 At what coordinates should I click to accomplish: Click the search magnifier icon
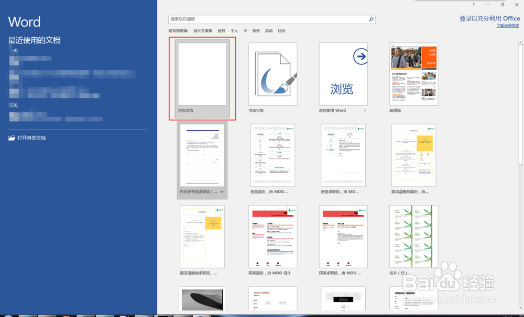point(371,19)
